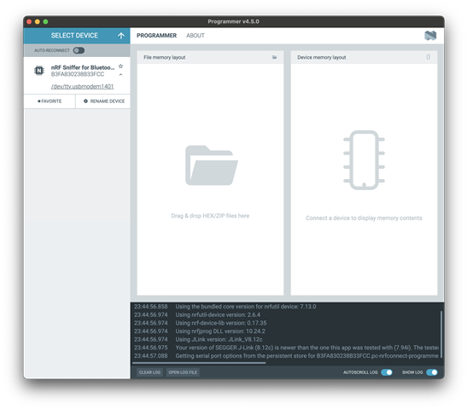467x409 pixels.
Task: Open the Select Device dropdown
Action: coord(77,36)
